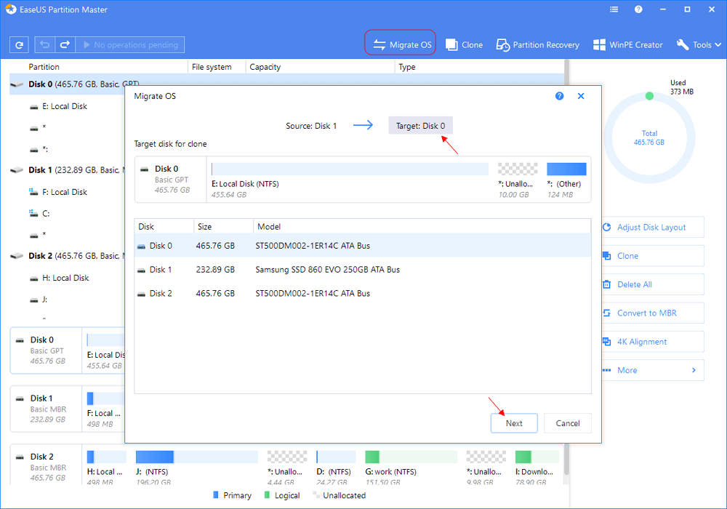The image size is (727, 509).
Task: Open help using the question mark icon
Action: (x=638, y=9)
